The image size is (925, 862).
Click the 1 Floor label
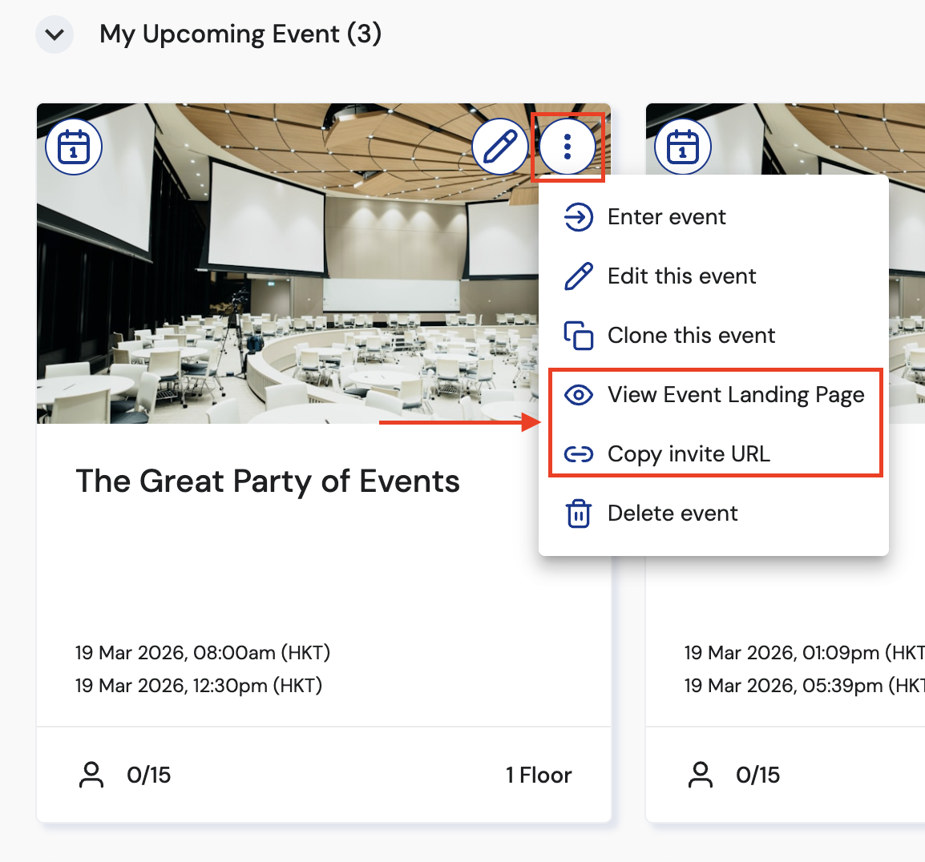point(538,775)
